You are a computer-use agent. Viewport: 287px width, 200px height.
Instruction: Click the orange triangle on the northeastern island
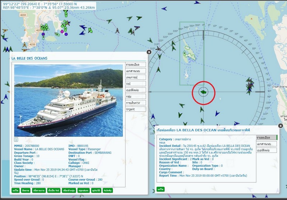click(252, 19)
